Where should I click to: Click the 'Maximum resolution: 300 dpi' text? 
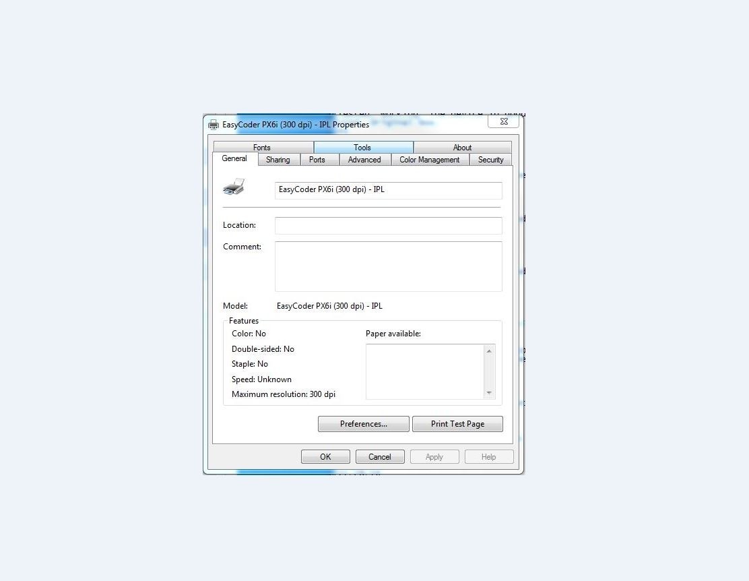click(x=284, y=394)
